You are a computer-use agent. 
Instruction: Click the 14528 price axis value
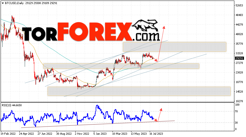coord(239,92)
